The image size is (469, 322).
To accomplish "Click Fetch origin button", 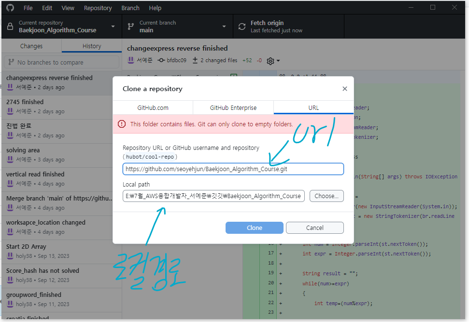I will point(289,27).
